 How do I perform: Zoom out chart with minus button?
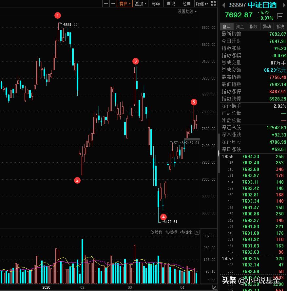pyautogui.click(x=113, y=4)
